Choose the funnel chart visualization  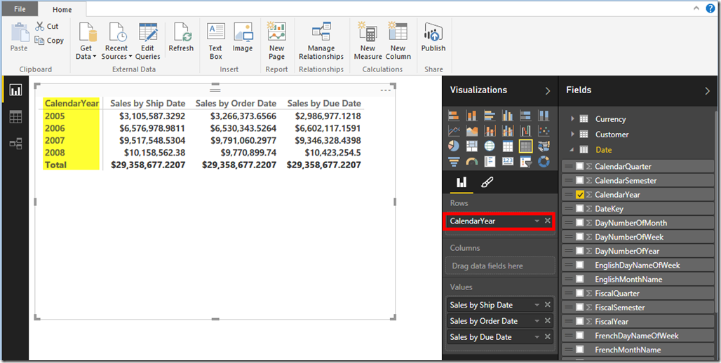[x=453, y=161]
